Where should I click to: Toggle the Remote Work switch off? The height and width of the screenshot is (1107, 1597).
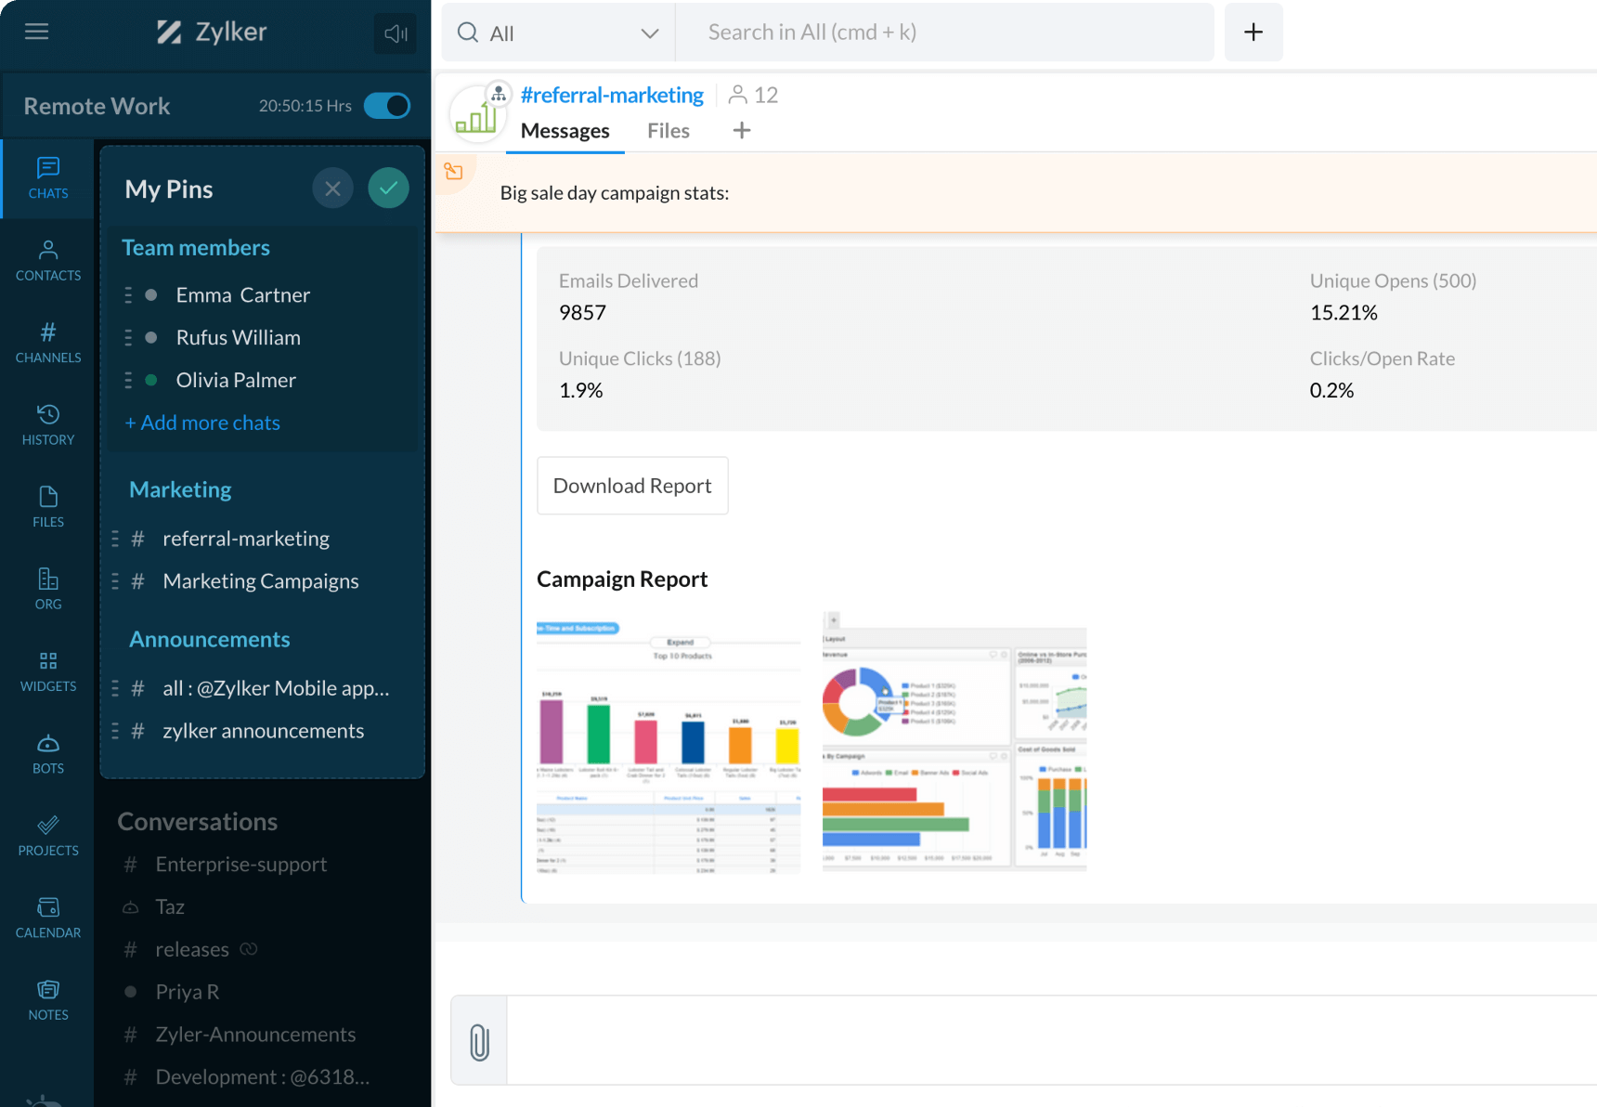click(x=387, y=105)
